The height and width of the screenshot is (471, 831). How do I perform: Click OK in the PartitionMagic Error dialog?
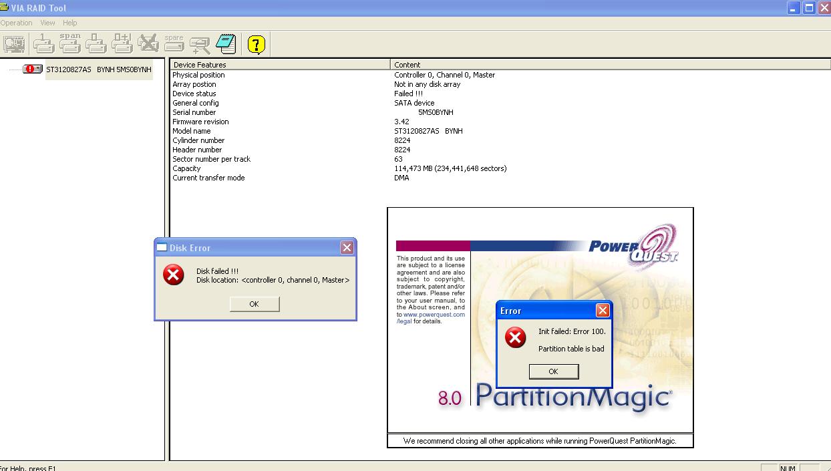tap(553, 371)
